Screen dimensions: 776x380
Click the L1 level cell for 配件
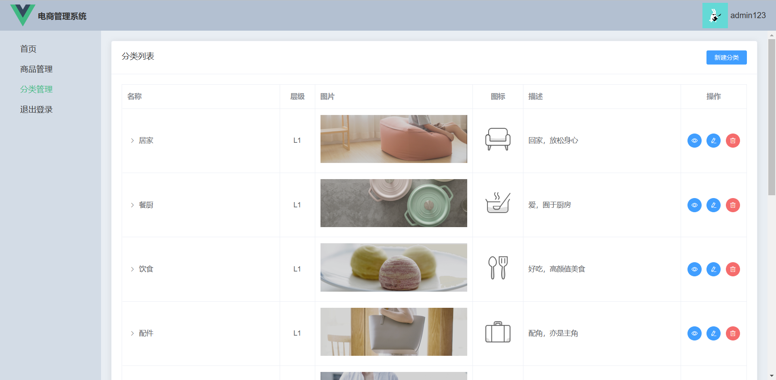297,333
